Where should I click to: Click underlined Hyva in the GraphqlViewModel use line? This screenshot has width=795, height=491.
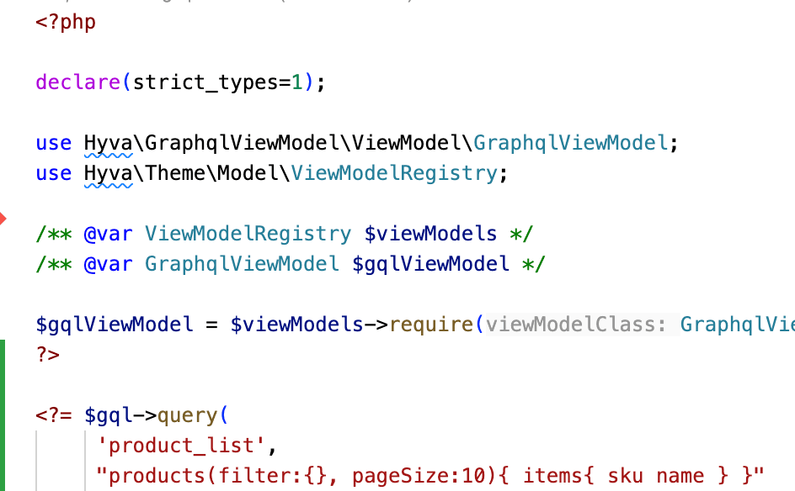[108, 143]
